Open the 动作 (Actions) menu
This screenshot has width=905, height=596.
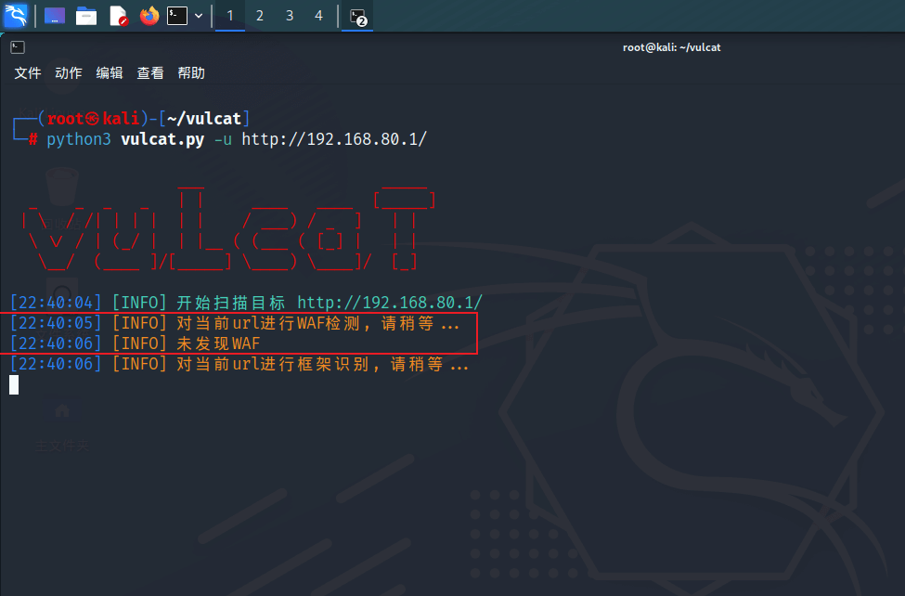[x=69, y=73]
